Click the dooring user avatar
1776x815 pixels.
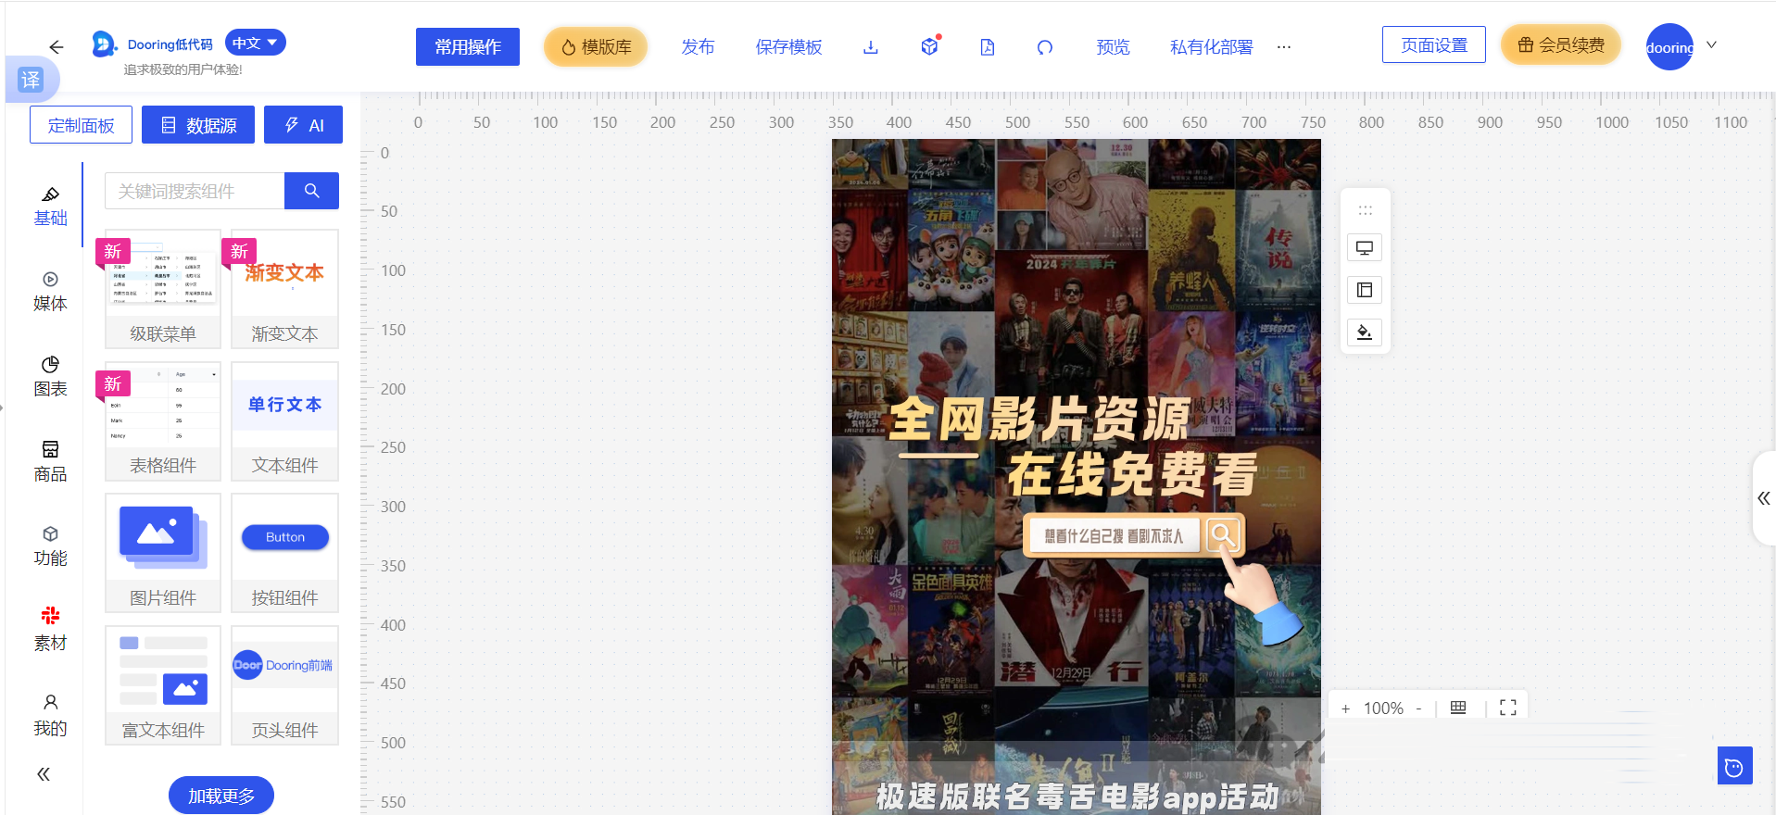[1669, 46]
